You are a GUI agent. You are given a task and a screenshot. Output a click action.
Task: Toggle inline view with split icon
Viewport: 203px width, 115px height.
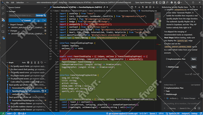click(150, 7)
